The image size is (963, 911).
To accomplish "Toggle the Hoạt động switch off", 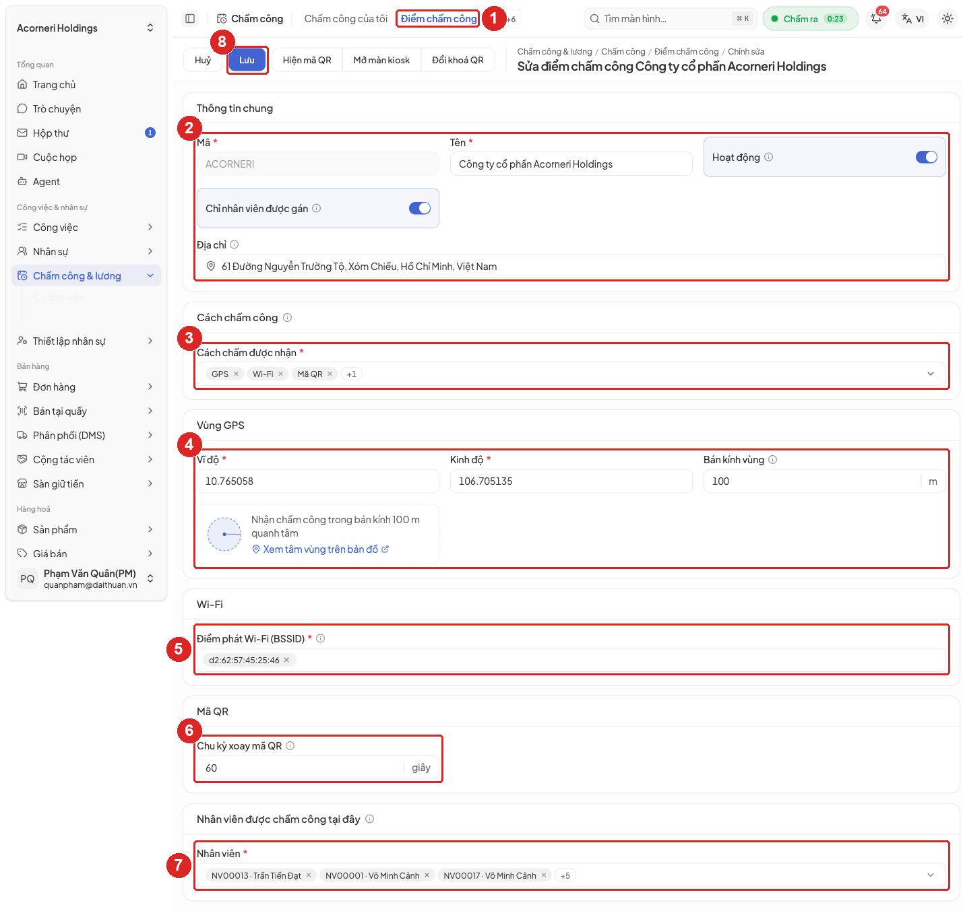I will [927, 157].
